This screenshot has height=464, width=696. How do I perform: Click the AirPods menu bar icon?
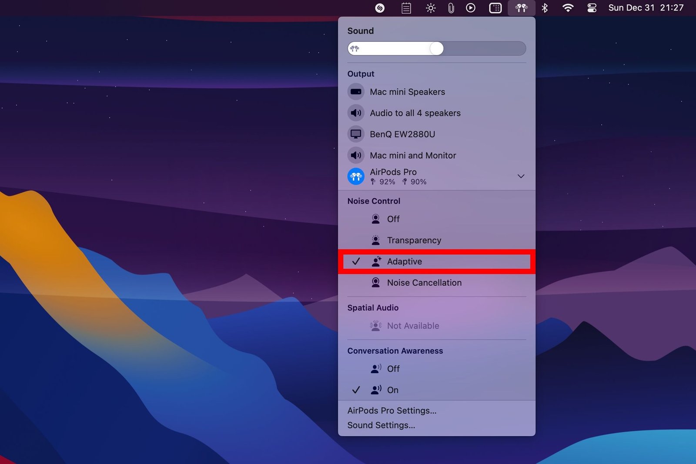coord(521,8)
